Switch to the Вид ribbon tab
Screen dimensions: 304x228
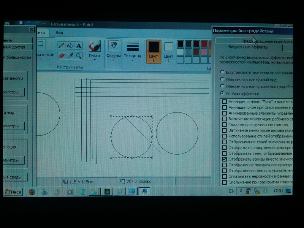[59, 33]
